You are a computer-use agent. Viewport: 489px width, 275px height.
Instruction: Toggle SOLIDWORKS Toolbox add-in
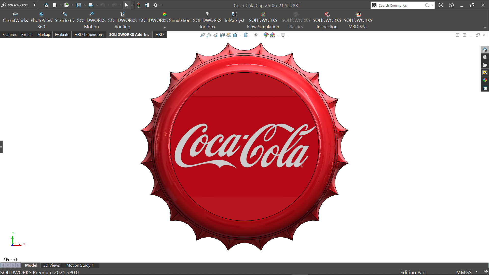pyautogui.click(x=207, y=20)
